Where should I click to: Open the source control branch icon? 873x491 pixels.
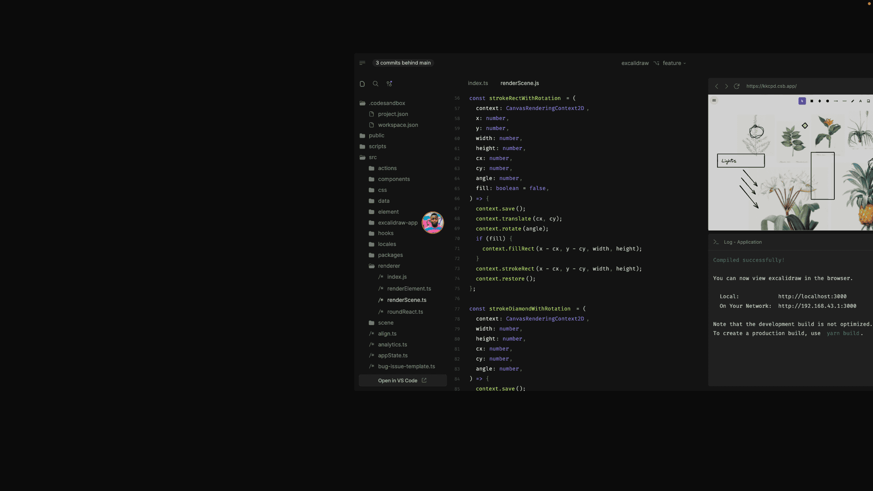coord(389,84)
